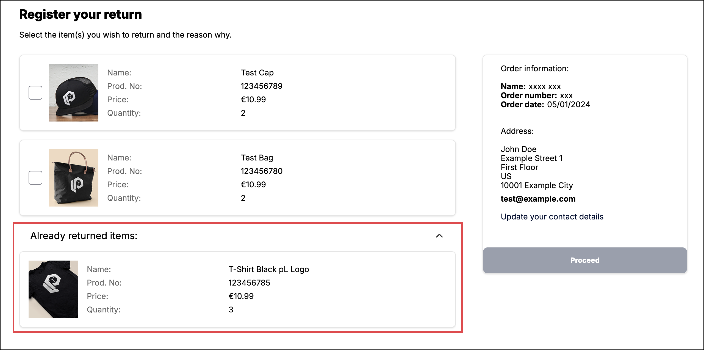704x350 pixels.
Task: Click the T-Shirt Black pL Logo image
Action: coord(53,289)
